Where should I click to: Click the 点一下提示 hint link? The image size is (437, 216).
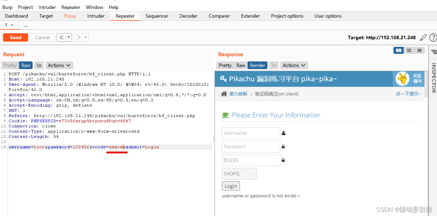click(408, 94)
